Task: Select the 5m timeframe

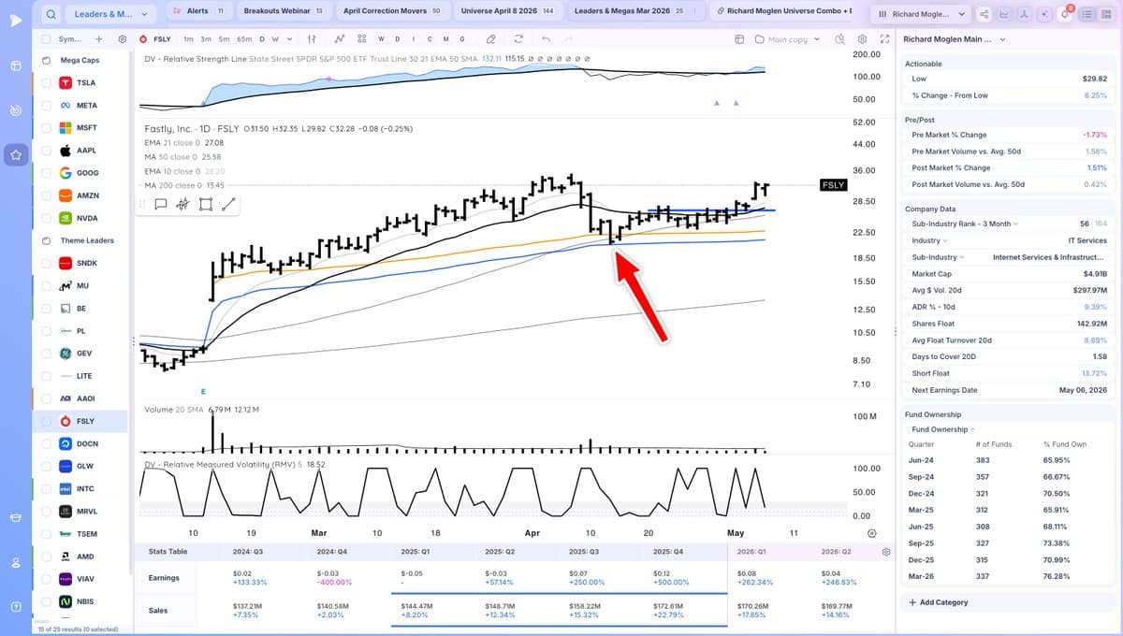Action: click(225, 39)
